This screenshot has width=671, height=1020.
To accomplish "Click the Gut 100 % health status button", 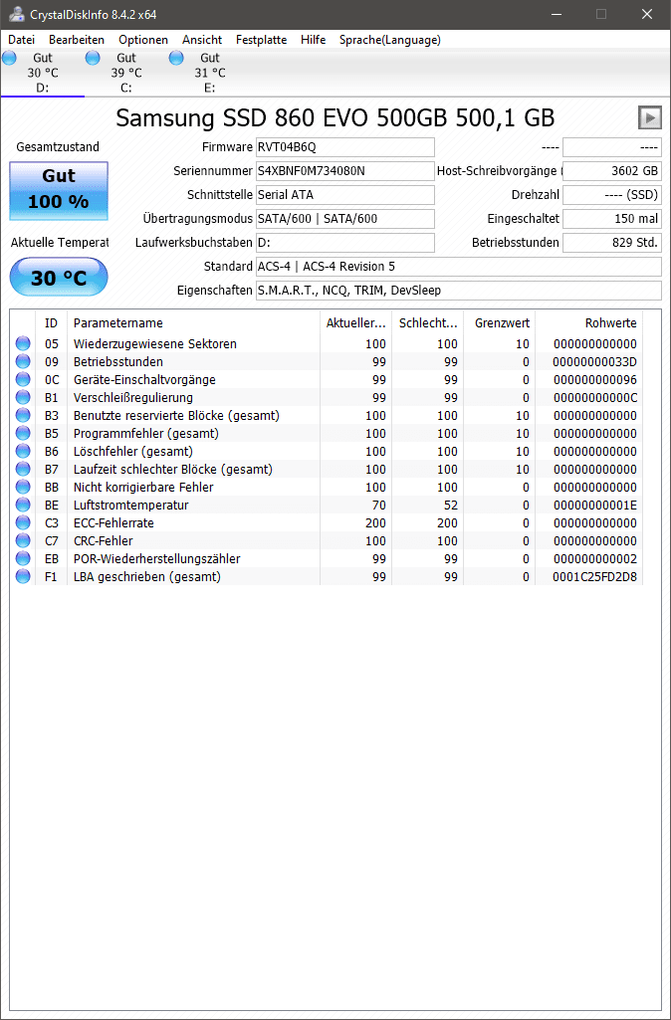I will pyautogui.click(x=59, y=191).
